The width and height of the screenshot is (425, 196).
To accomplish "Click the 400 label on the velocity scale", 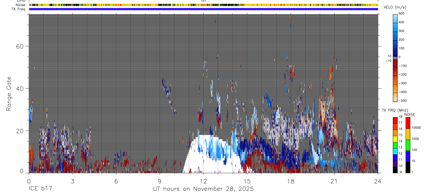I will [401, 22].
